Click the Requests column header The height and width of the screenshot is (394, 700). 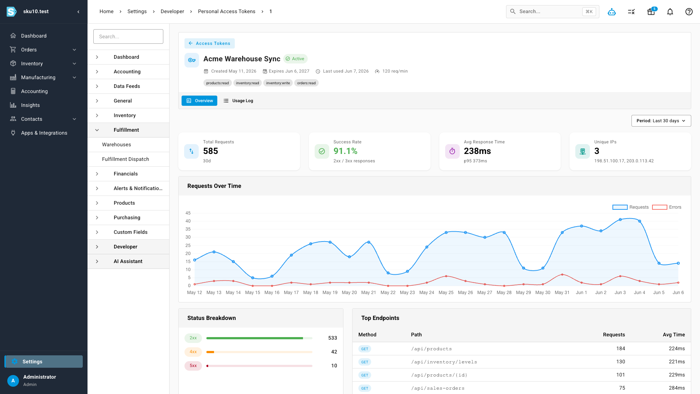coord(614,335)
